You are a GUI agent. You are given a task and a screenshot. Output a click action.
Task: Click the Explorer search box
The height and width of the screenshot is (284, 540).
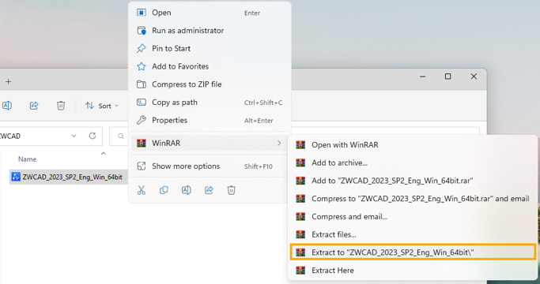tap(119, 136)
